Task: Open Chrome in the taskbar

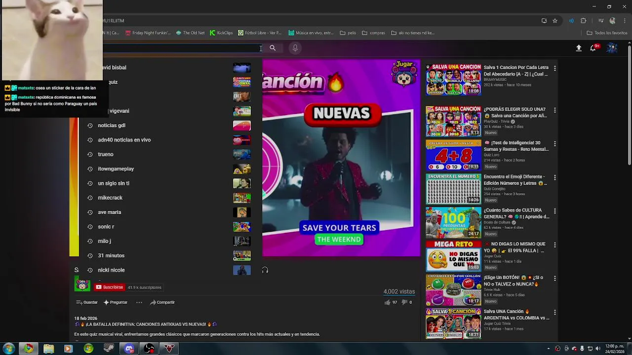Action: click(28, 349)
